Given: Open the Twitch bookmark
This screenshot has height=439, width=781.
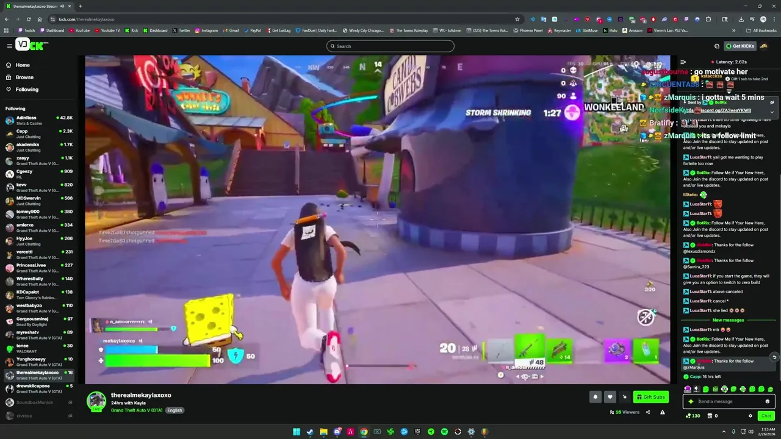Looking at the screenshot, I should pyautogui.click(x=26, y=30).
